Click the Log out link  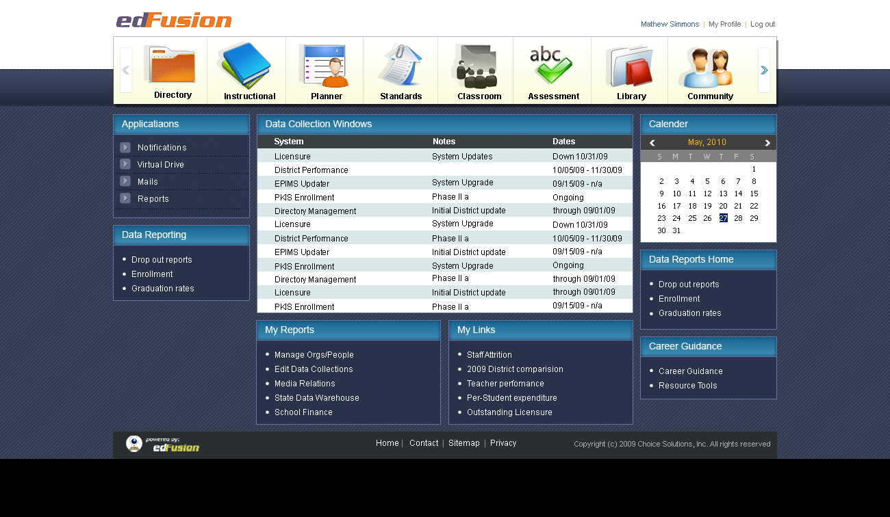click(763, 25)
